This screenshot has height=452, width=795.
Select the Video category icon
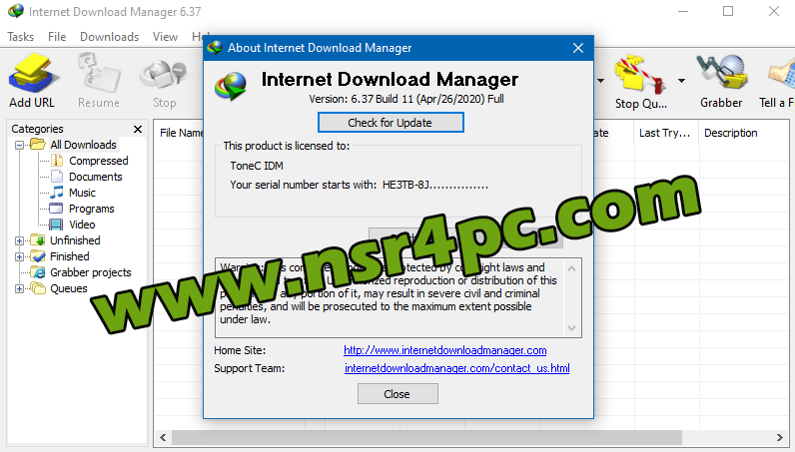tap(56, 224)
